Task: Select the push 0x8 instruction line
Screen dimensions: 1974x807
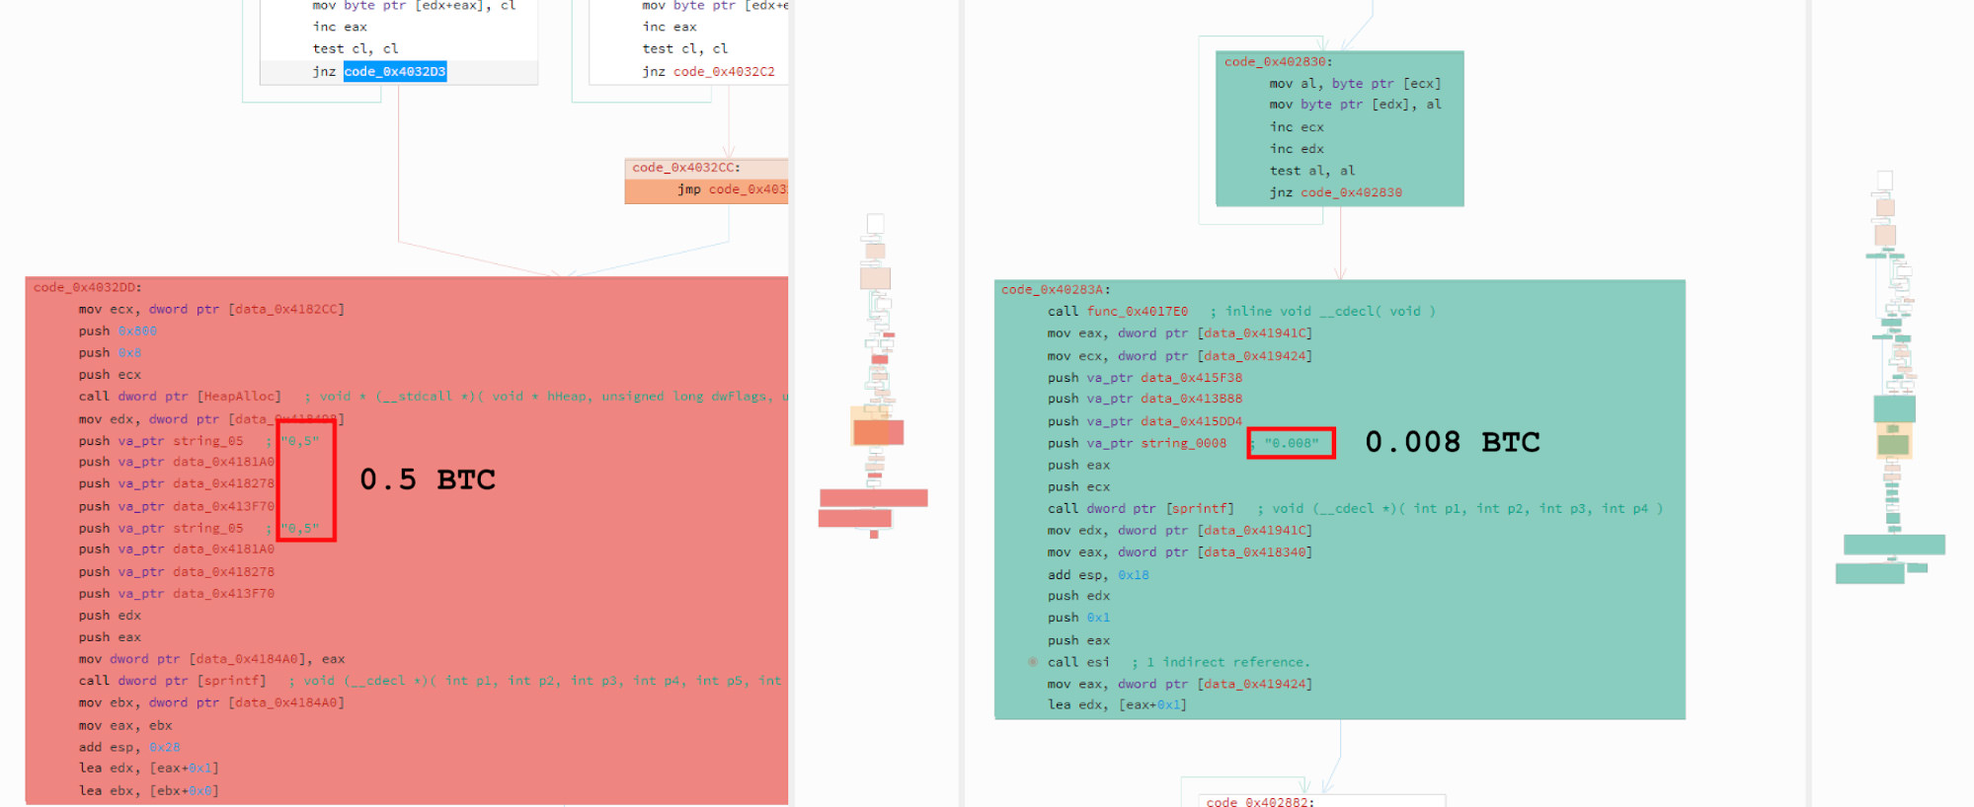Action: 110,352
